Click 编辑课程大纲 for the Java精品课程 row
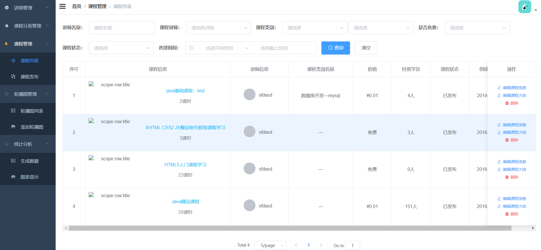The image size is (541, 250). pyautogui.click(x=512, y=206)
